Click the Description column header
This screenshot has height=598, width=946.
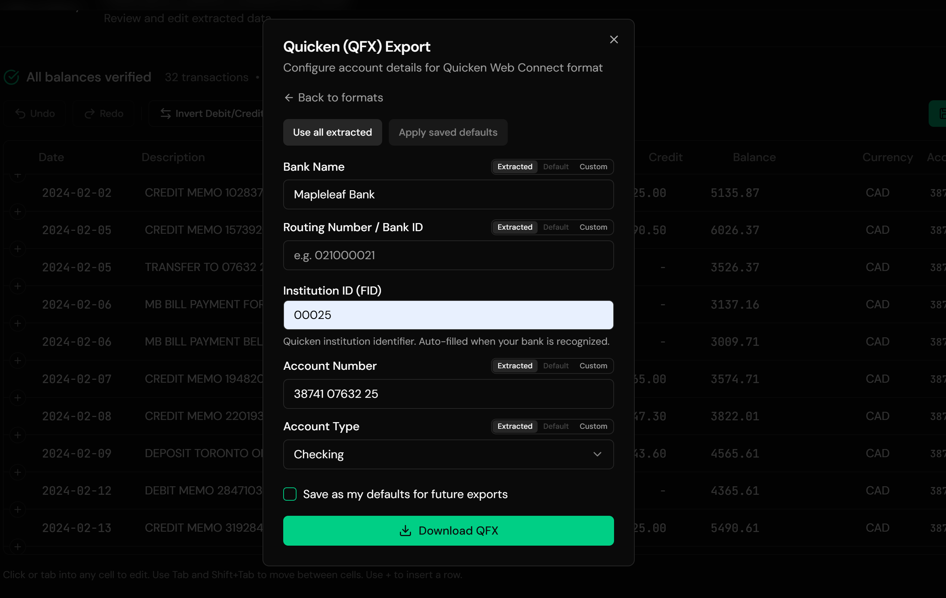pos(173,157)
